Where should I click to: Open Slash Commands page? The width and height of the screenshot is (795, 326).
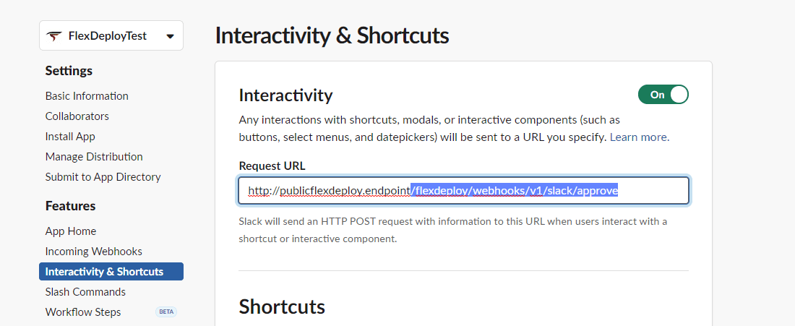coord(85,292)
